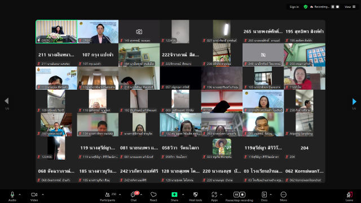
Task: Go to next gallery page arrow
Action: (354, 101)
